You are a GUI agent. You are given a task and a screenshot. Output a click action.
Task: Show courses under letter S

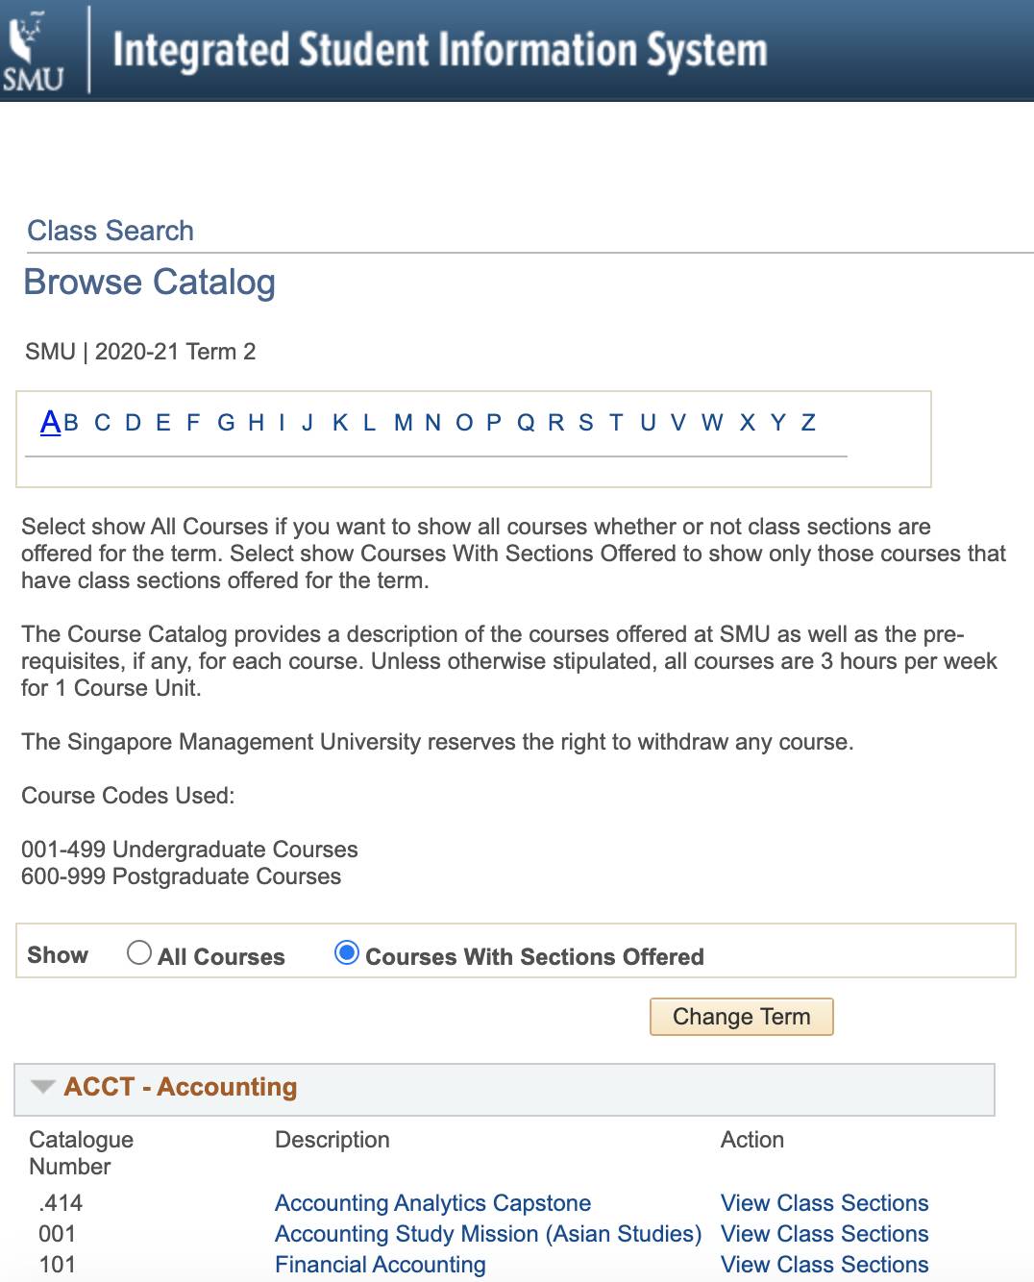[586, 423]
